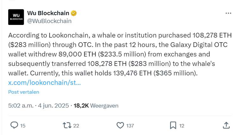The image size is (238, 135).
Task: Click the 15 replies count
Action: [x=23, y=126]
